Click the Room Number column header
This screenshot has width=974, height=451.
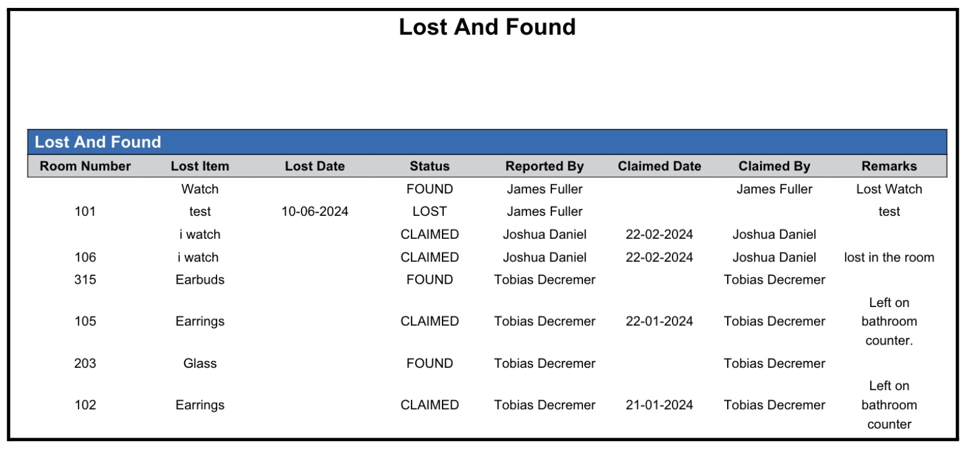[85, 166]
